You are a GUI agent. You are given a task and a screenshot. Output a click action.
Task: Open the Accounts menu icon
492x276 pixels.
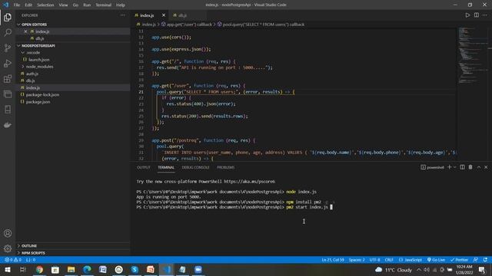pos(8,233)
